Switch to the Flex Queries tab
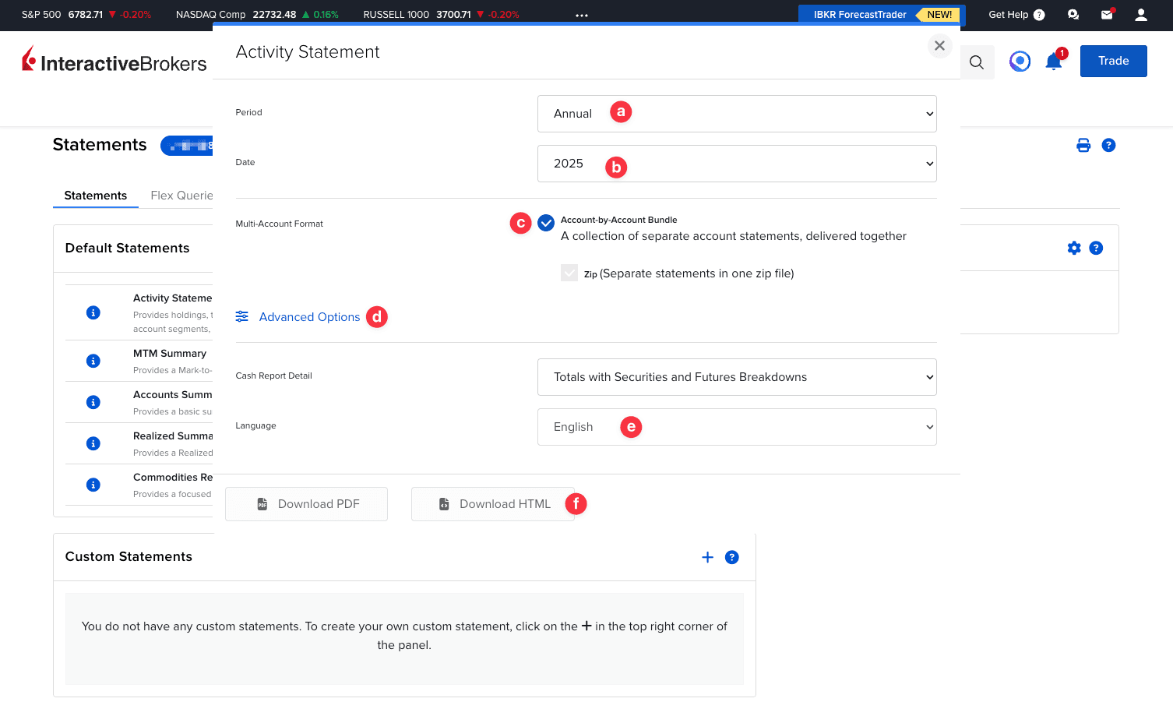Screen dimensions: 1173x716 point(182,196)
